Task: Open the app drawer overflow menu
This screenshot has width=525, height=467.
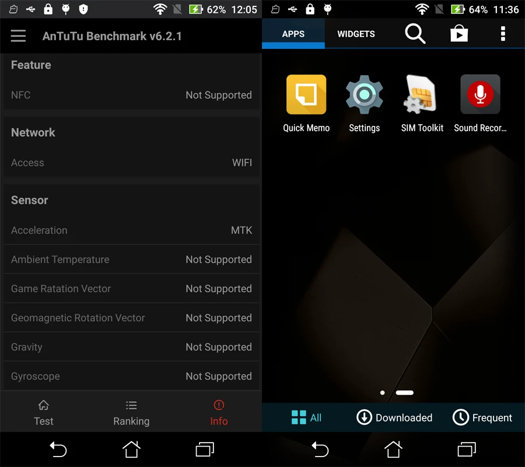Action: coord(503,34)
